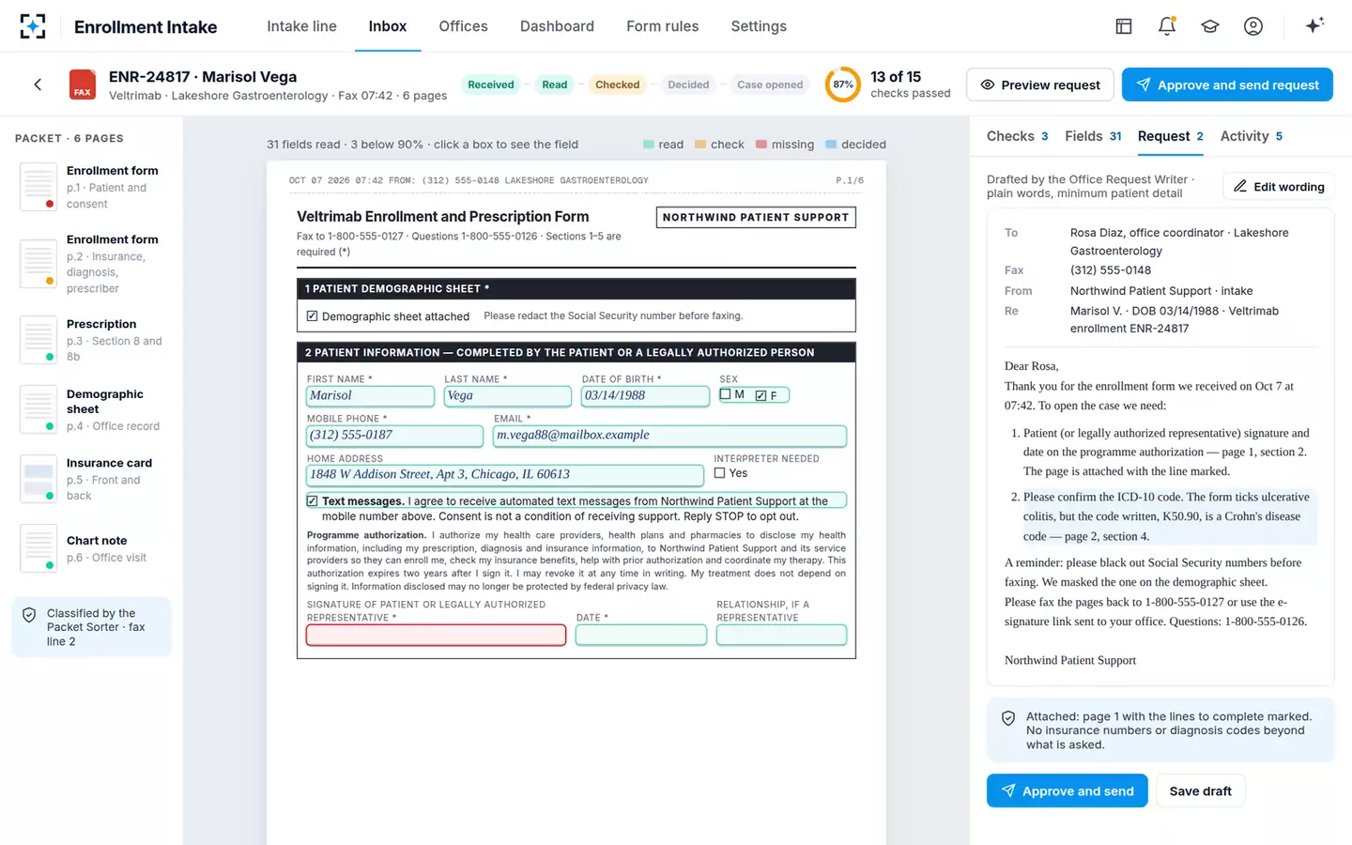
Task: Click the shield icon beside Attached note
Action: pos(1008,718)
